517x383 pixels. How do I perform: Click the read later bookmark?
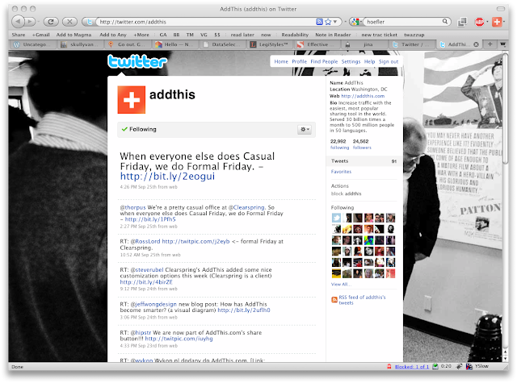click(242, 35)
